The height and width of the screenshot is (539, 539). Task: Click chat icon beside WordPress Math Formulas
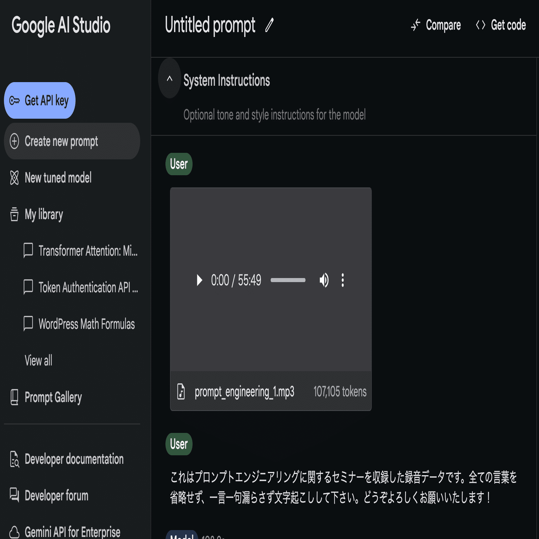(x=28, y=324)
